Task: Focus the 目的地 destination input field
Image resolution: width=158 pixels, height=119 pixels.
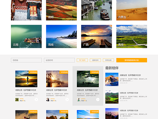Action: (x=26, y=60)
